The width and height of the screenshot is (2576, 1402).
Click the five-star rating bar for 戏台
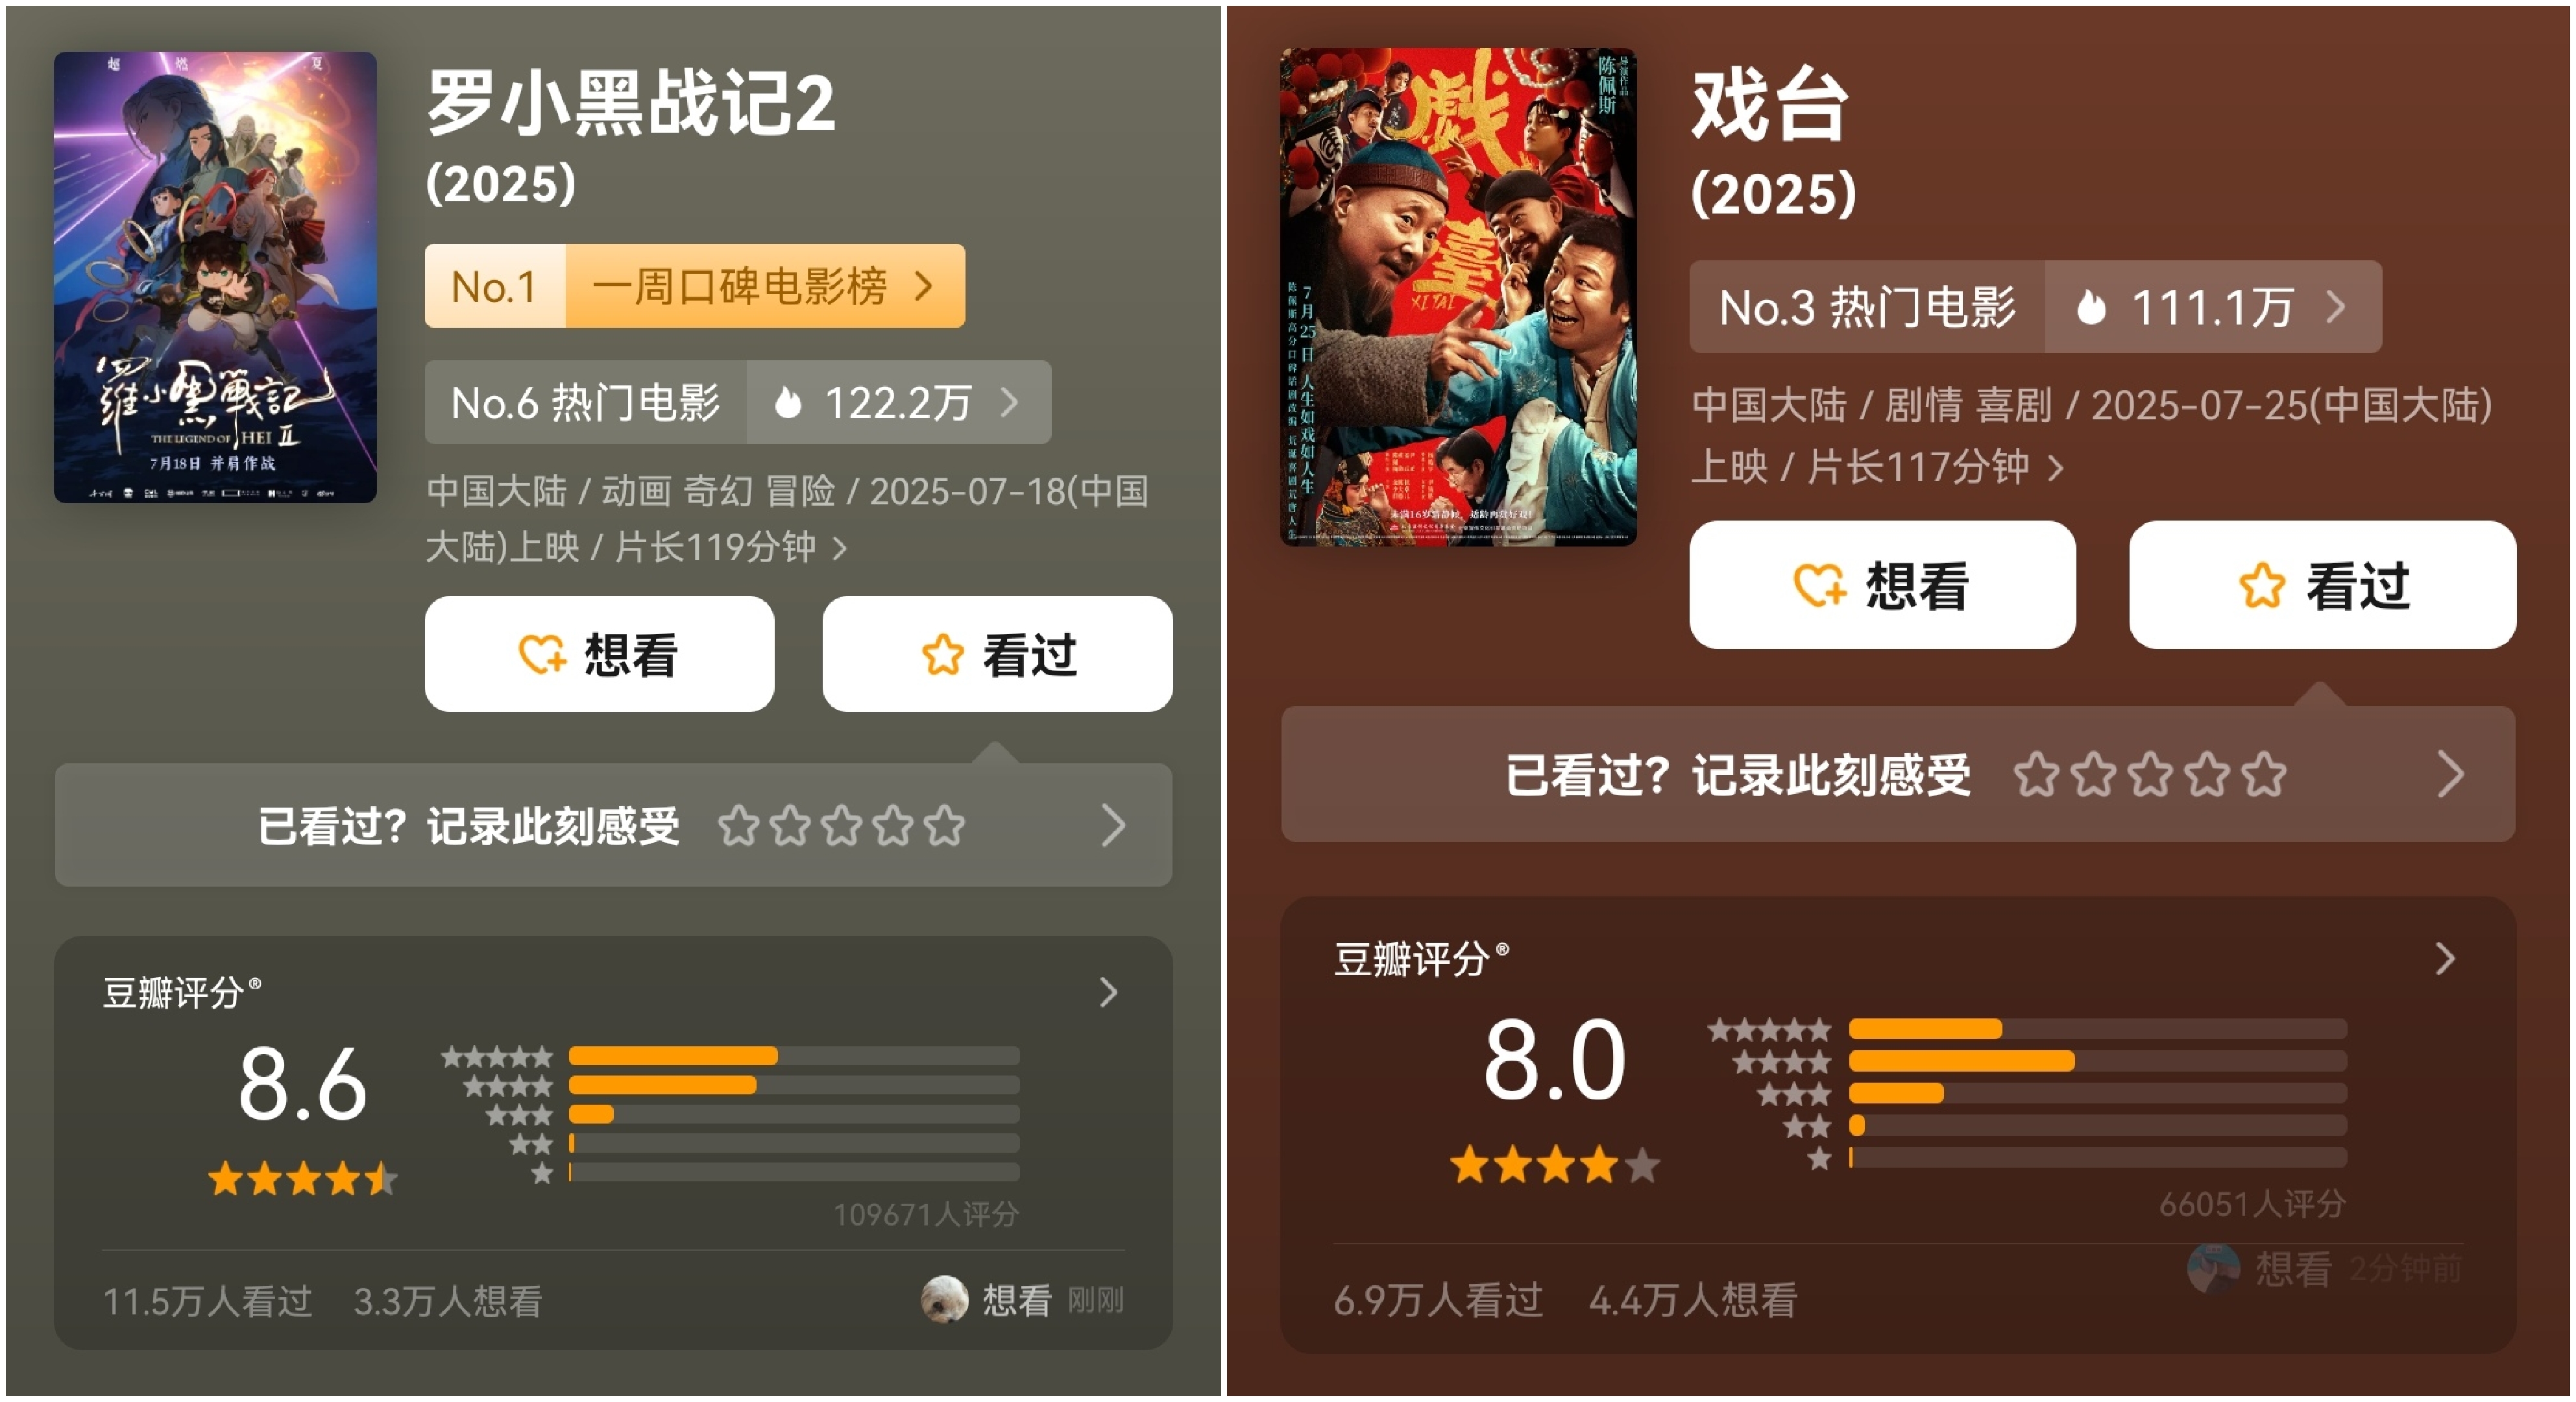tap(2097, 1029)
